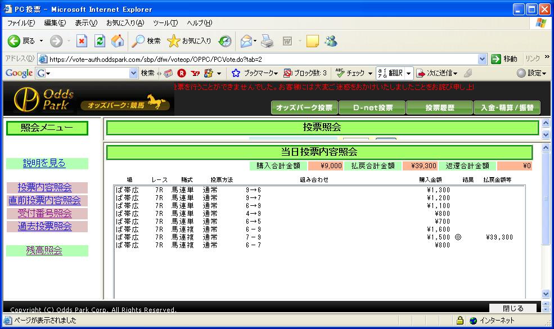This screenshot has width=554, height=329.
Task: Click the 残高照会 link
Action: point(44,251)
